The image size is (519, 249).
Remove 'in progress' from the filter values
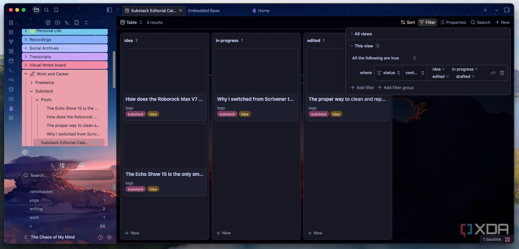(x=476, y=69)
